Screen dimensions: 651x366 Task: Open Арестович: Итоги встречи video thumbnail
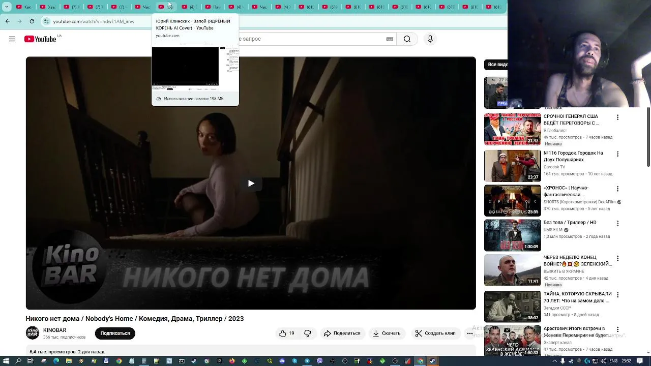tap(513, 341)
